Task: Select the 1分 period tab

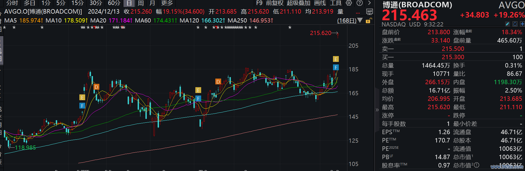Action: point(46,3)
